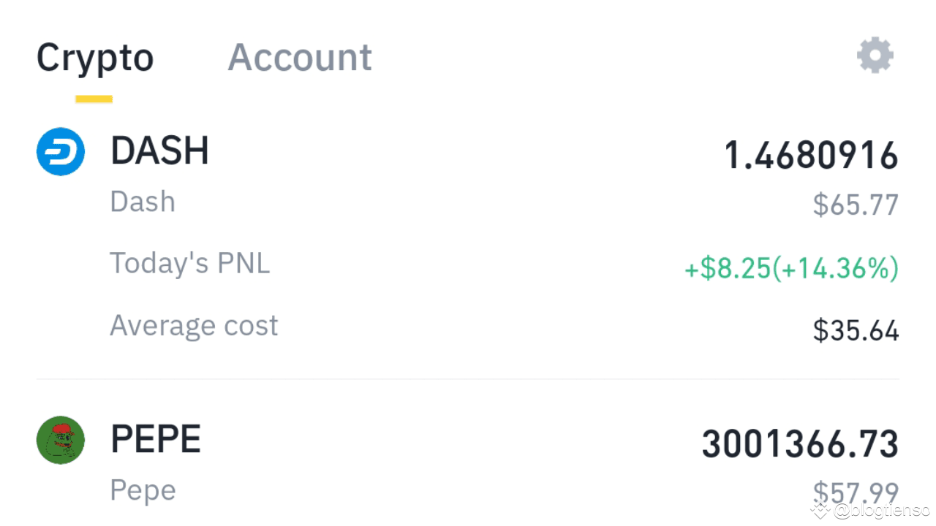This screenshot has width=936, height=526.
Task: Tap the green PNL value +$8.25
Action: pyautogui.click(x=790, y=268)
